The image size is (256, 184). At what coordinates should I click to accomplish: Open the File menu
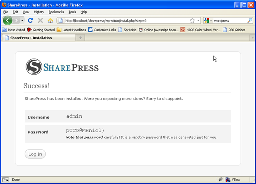[6, 12]
